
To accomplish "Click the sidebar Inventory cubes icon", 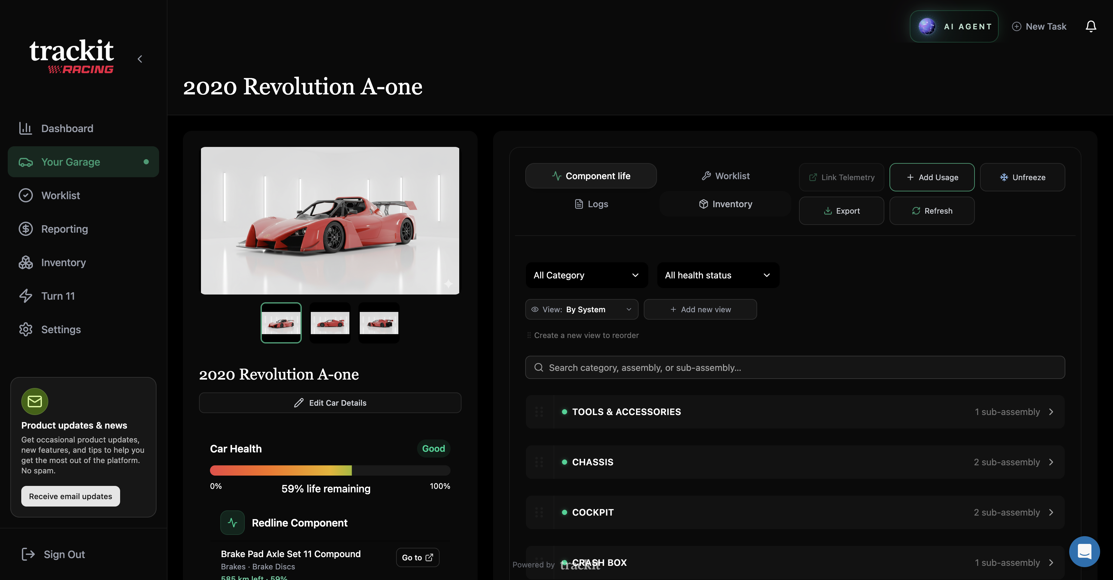I will point(25,262).
